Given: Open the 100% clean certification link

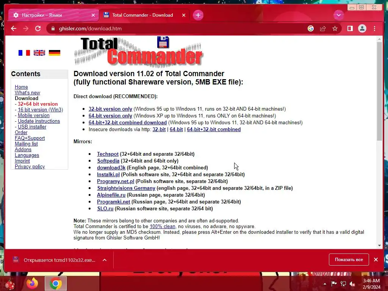Looking at the screenshot, I should point(163,227).
